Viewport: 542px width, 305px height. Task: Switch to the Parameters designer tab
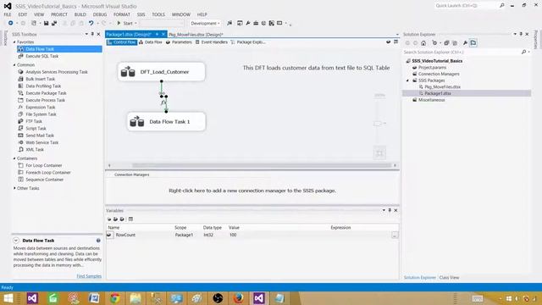coord(179,42)
